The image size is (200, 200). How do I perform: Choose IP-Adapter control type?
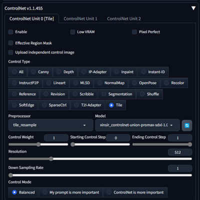pos(94,72)
